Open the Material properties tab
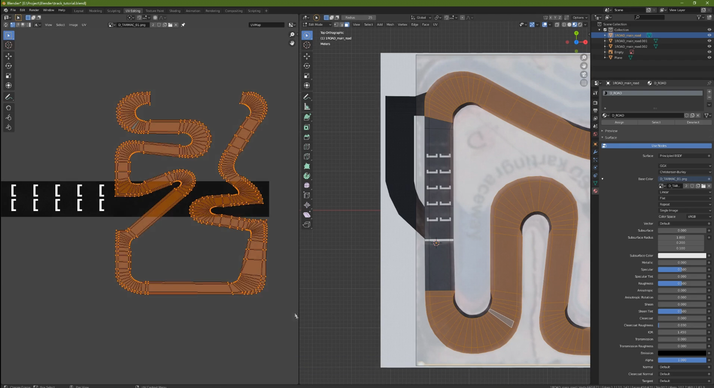The width and height of the screenshot is (714, 388). coord(595,191)
